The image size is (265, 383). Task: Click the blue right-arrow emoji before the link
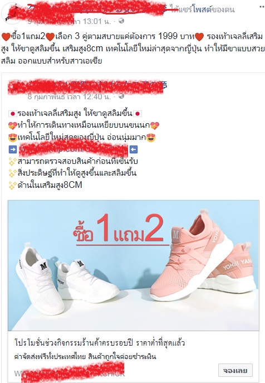13,149
